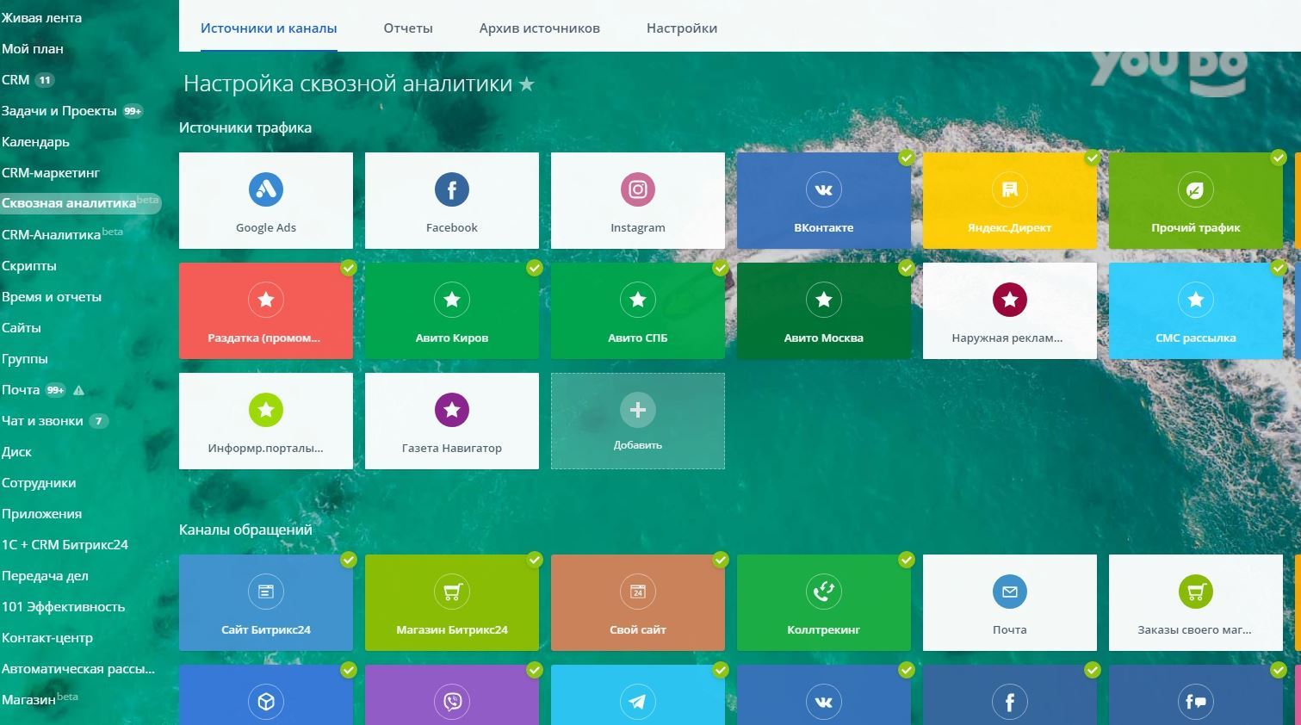Viewport: 1301px width, 725px height.
Task: Open the Яндекс.Директ source tile
Action: pyautogui.click(x=1010, y=201)
